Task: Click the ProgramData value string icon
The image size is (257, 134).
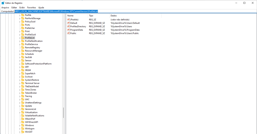Action: pos(69,30)
